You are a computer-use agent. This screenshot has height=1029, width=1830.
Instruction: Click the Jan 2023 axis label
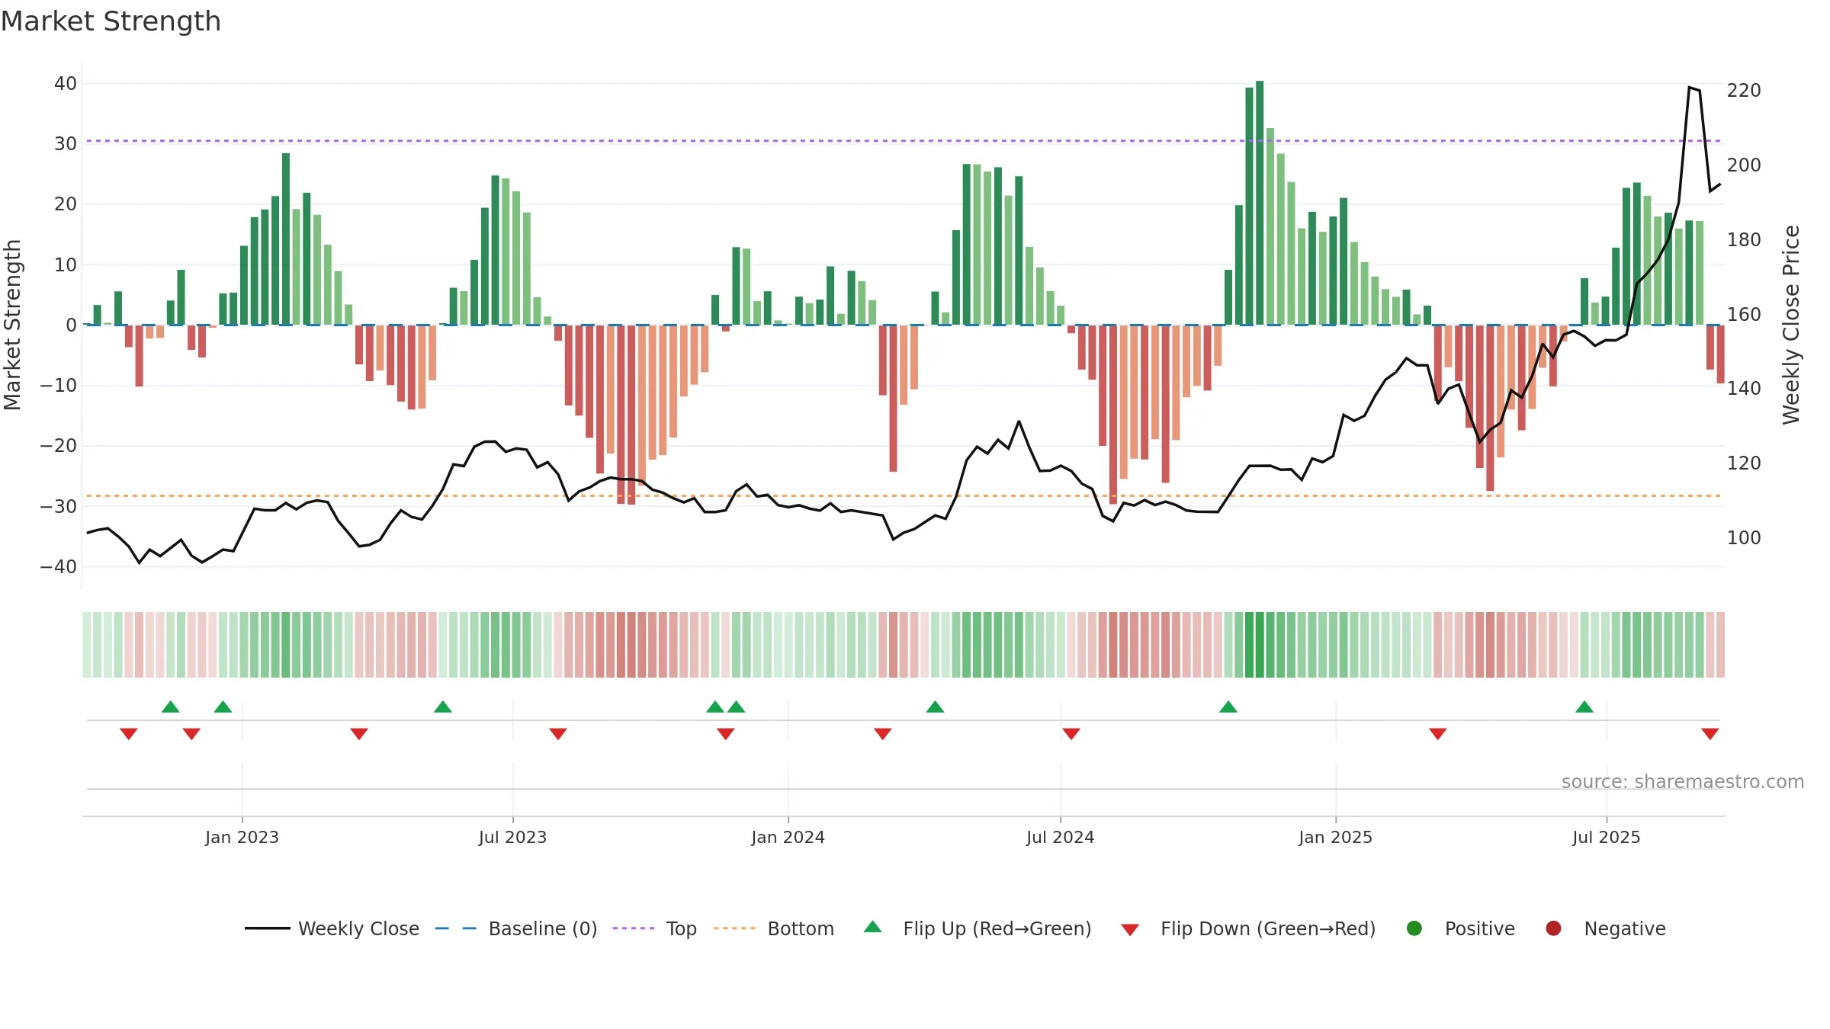242,837
